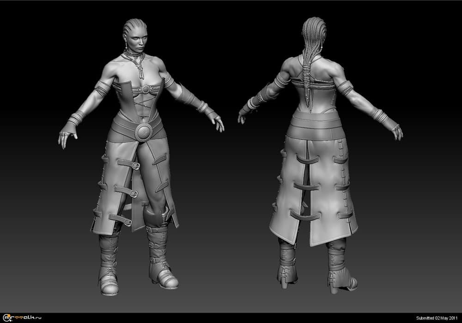Click the 'Submitted 02 May 2011' text

(437, 318)
